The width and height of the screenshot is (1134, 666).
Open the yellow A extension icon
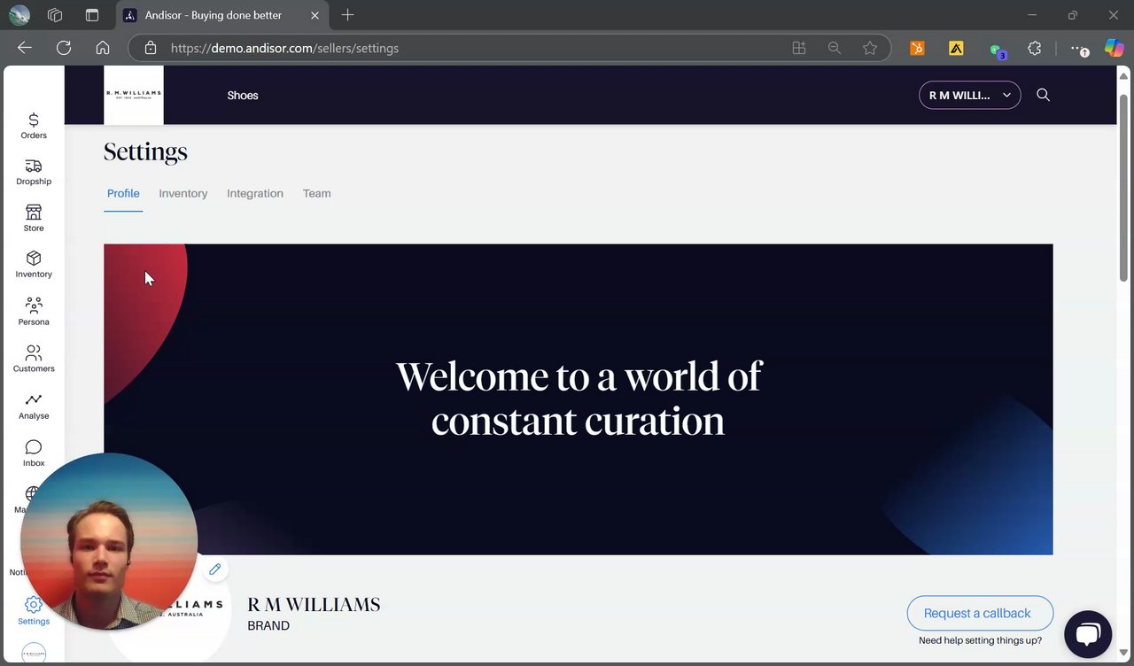[x=956, y=49]
